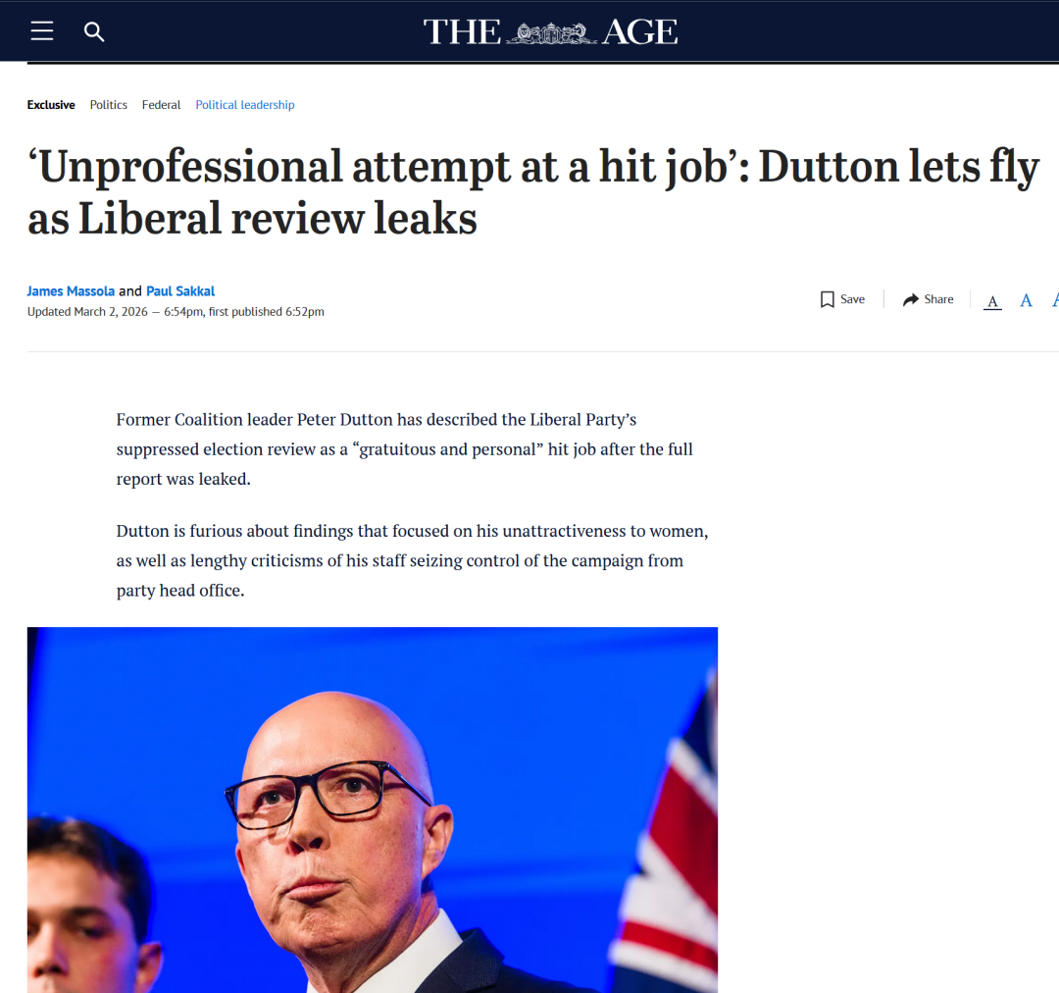Click the bookmark Save icon
This screenshot has width=1059, height=993.
(827, 299)
